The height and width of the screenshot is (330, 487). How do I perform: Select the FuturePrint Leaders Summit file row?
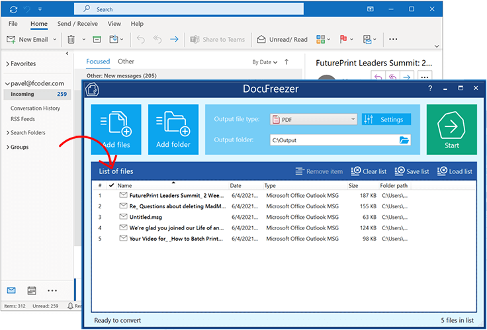tap(284, 196)
